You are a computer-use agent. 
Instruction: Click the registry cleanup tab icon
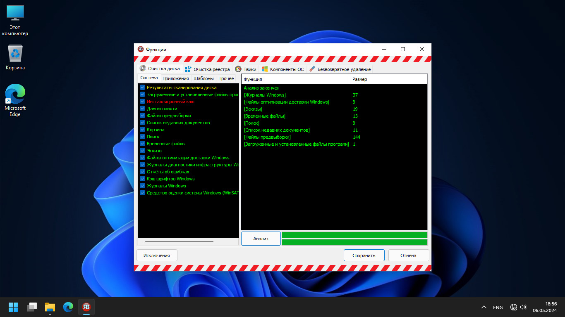[188, 69]
